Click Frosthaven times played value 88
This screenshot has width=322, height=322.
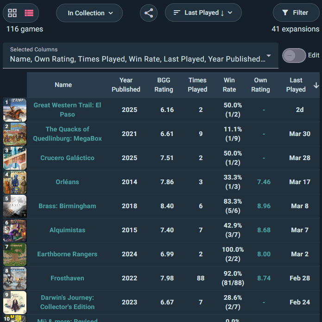(x=201, y=278)
